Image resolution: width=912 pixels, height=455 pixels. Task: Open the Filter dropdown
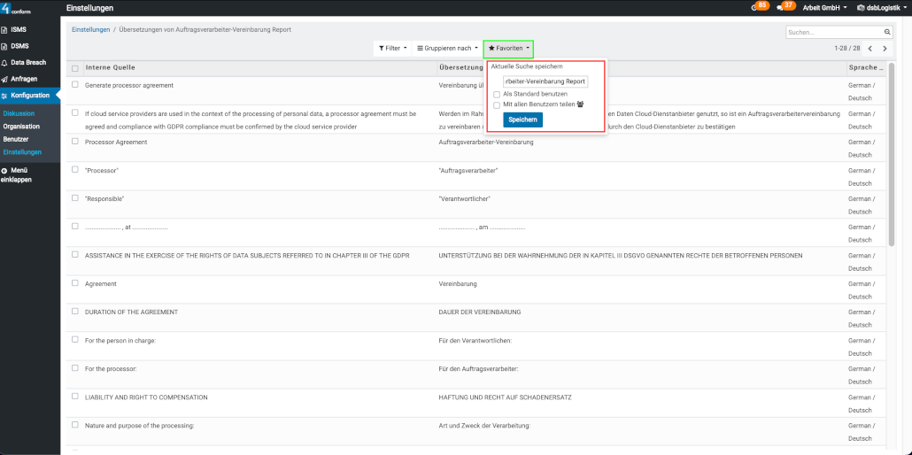(x=392, y=49)
